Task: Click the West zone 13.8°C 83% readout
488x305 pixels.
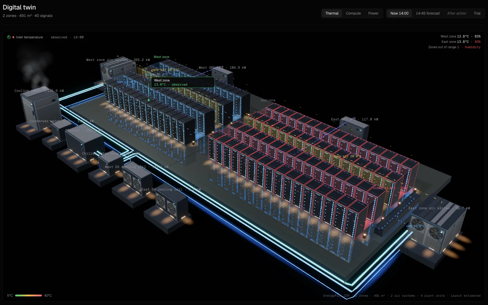Action: (x=460, y=36)
